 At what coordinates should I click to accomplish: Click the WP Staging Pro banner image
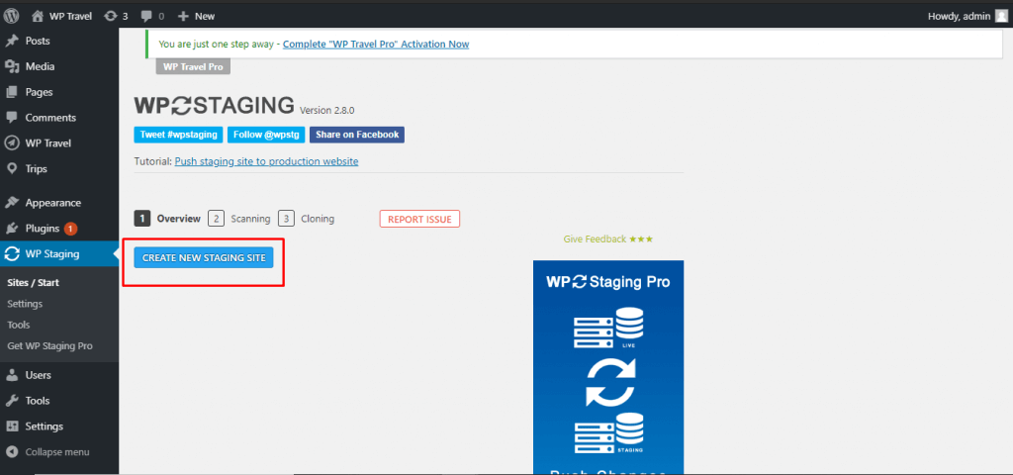pyautogui.click(x=608, y=368)
